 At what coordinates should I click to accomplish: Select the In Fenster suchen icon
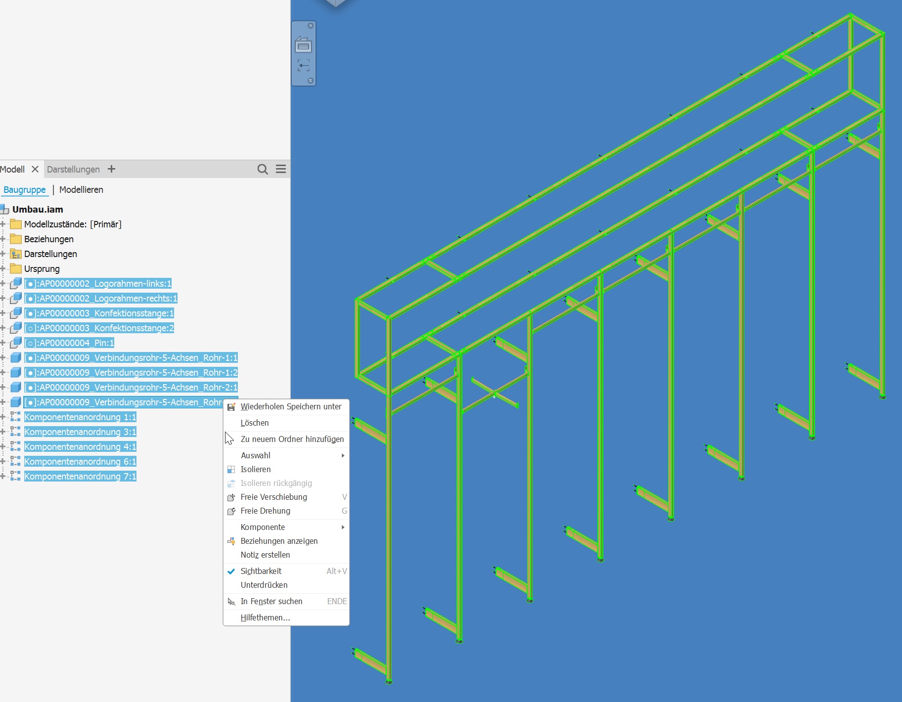point(231,602)
